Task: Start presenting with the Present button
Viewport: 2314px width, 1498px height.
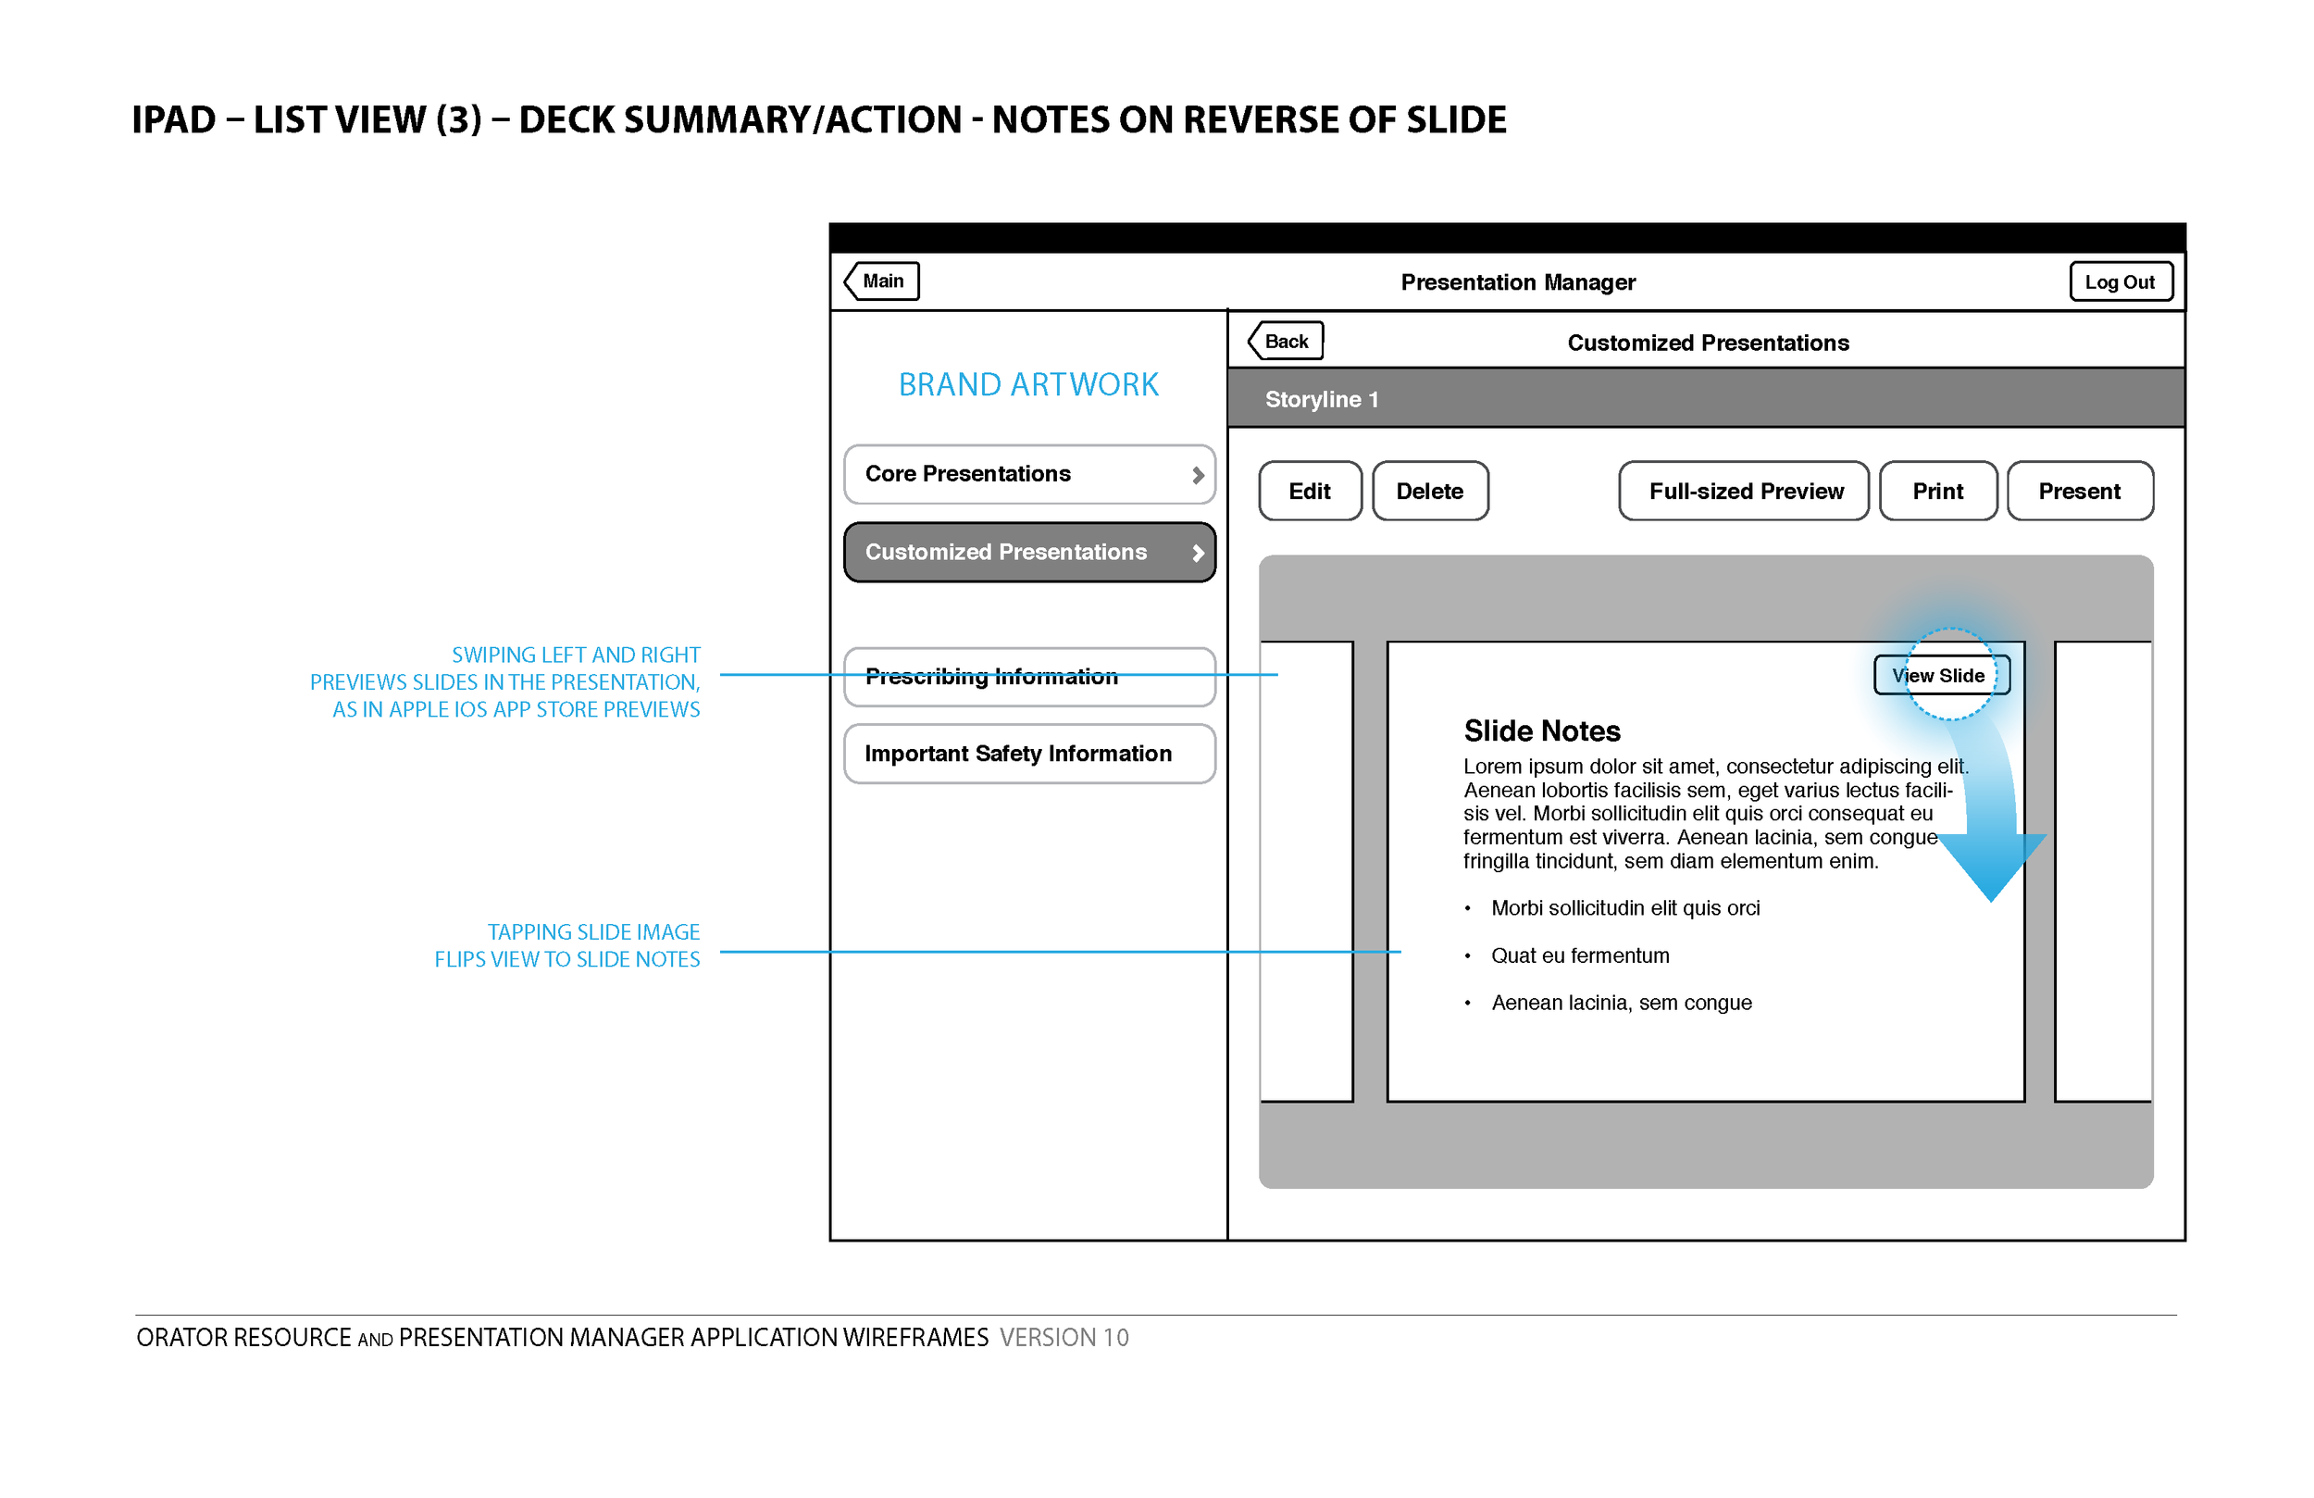Action: (2080, 492)
